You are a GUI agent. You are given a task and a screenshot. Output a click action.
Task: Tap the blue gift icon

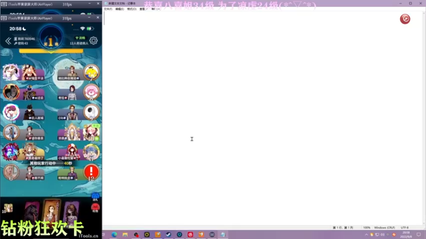click(x=95, y=197)
